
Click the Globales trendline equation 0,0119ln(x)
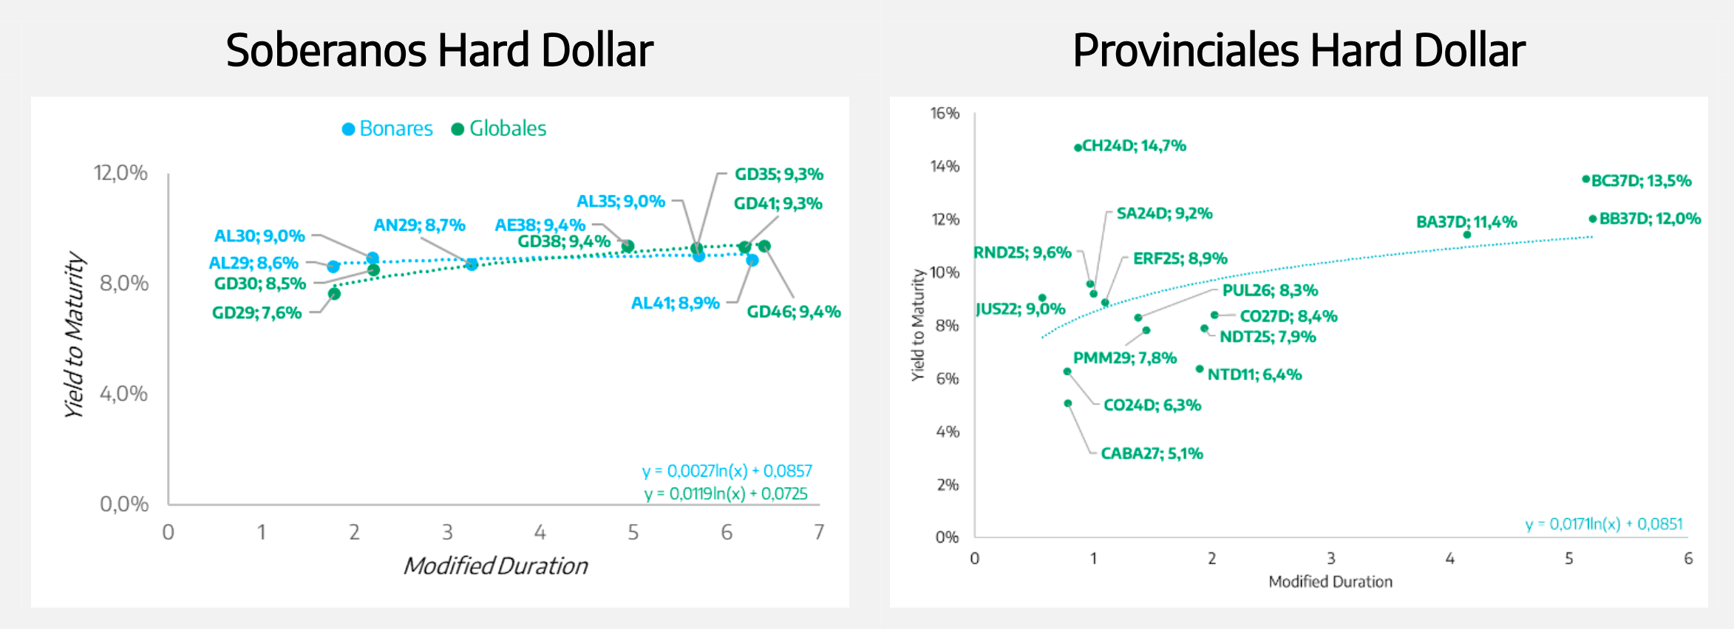725,494
